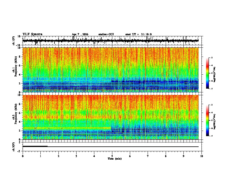
Task: Click the 5 tick on ch.3 voltage axis
Action: pos(20,142)
